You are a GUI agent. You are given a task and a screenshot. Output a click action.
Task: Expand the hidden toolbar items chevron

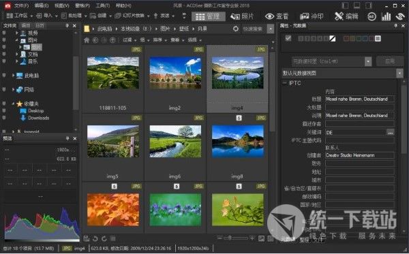[x=184, y=16]
